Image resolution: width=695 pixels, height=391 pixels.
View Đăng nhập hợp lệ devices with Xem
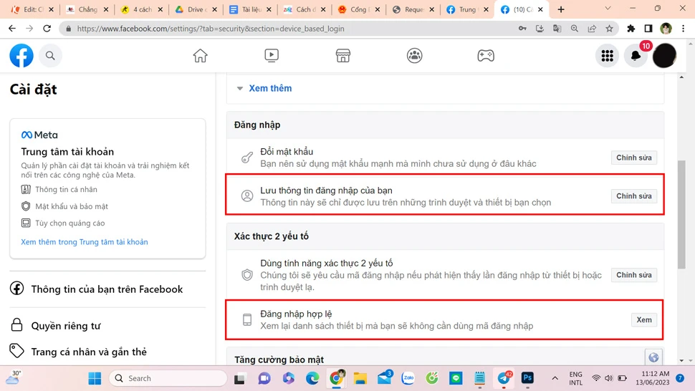click(x=644, y=319)
